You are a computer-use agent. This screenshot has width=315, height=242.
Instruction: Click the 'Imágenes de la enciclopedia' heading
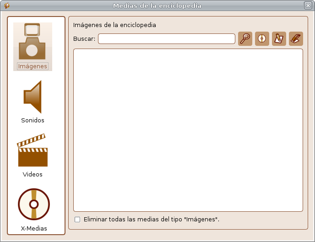114,25
